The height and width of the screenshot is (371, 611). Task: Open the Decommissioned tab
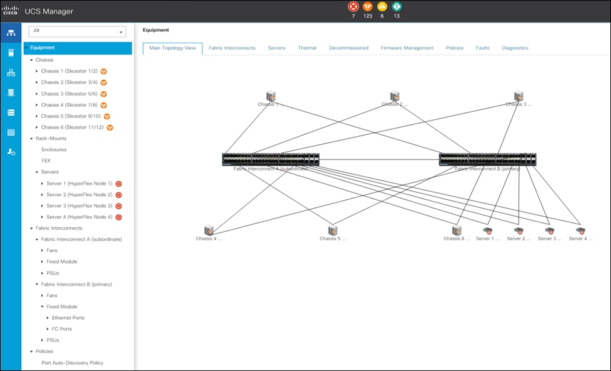coord(349,48)
